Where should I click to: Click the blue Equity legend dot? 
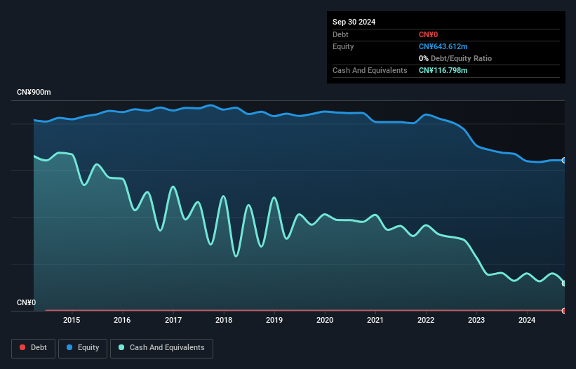69,347
